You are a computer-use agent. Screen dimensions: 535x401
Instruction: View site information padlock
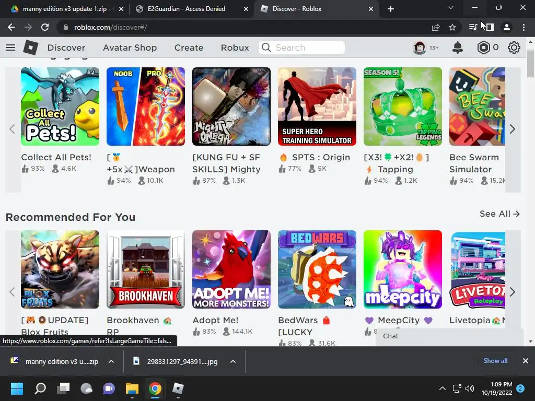pos(66,27)
